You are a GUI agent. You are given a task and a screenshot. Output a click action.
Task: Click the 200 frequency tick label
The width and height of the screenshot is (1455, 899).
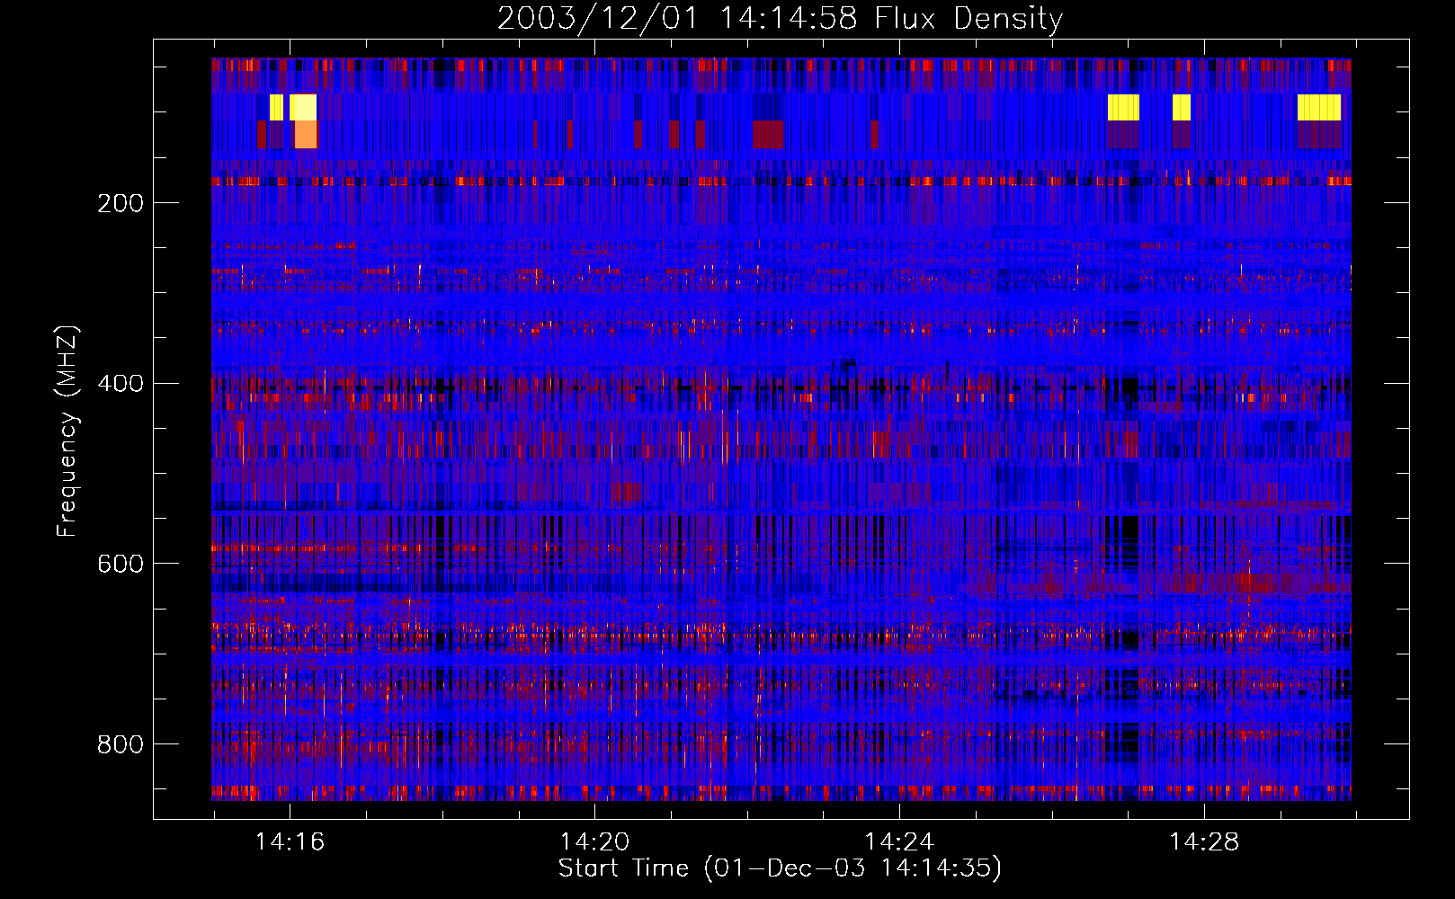tap(121, 203)
